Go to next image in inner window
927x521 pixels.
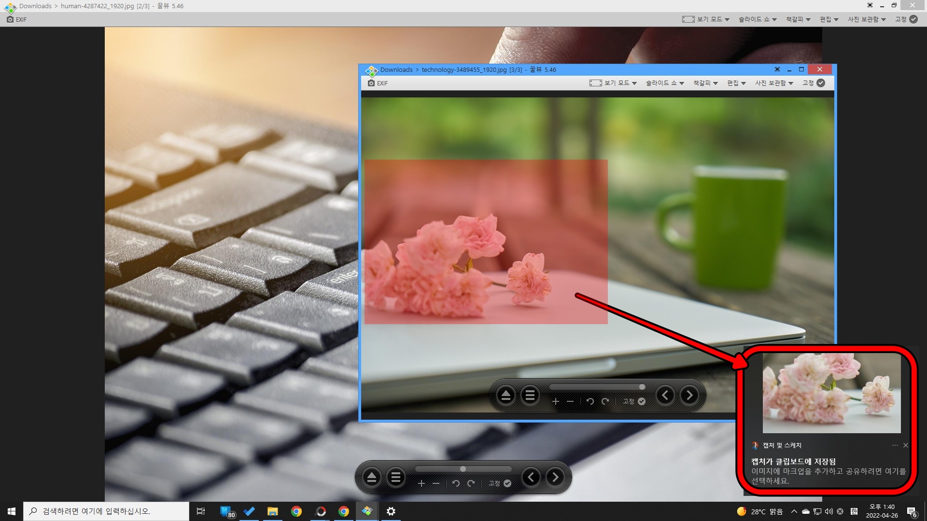pyautogui.click(x=689, y=396)
